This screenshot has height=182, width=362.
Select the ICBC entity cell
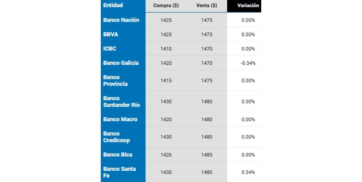110,49
